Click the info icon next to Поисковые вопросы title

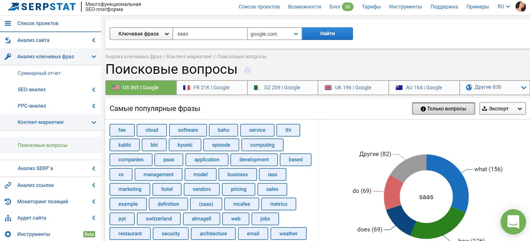pos(248,70)
